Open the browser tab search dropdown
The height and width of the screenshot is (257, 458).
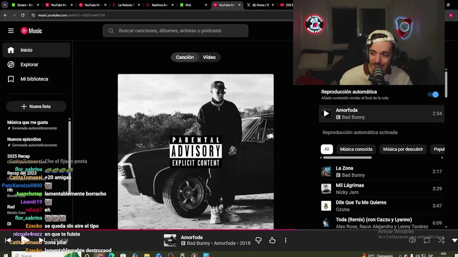(x=5, y=5)
